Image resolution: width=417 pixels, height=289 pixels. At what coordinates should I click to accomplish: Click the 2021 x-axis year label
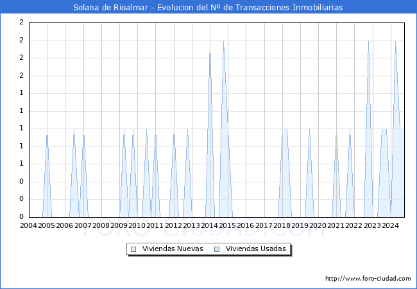coord(336,225)
